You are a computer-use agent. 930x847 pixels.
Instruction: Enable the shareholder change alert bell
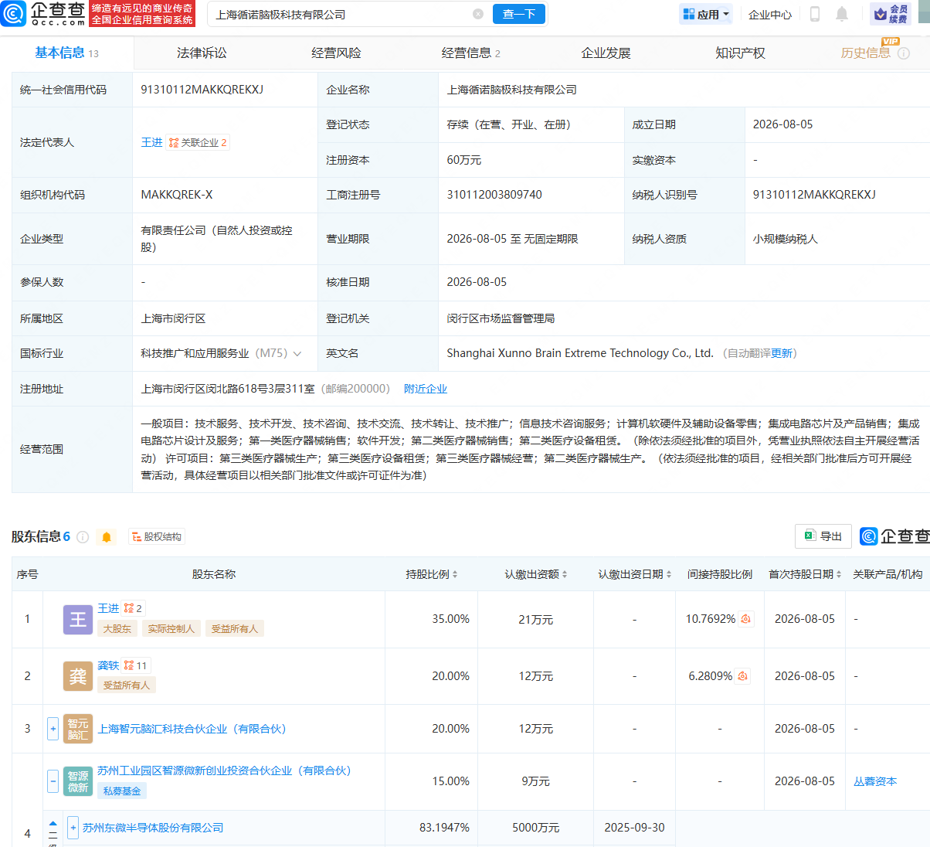[x=107, y=537]
